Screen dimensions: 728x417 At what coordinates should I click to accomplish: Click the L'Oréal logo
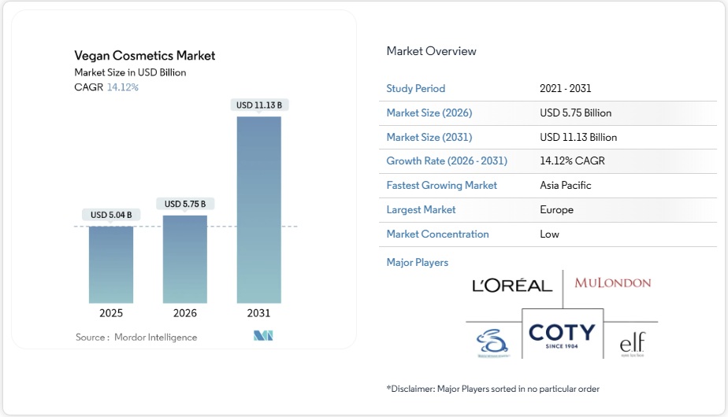[x=512, y=286]
